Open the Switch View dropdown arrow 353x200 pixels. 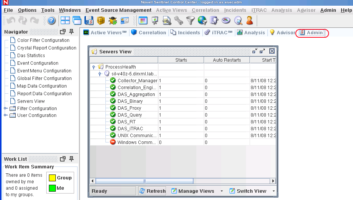pyautogui.click(x=274, y=191)
